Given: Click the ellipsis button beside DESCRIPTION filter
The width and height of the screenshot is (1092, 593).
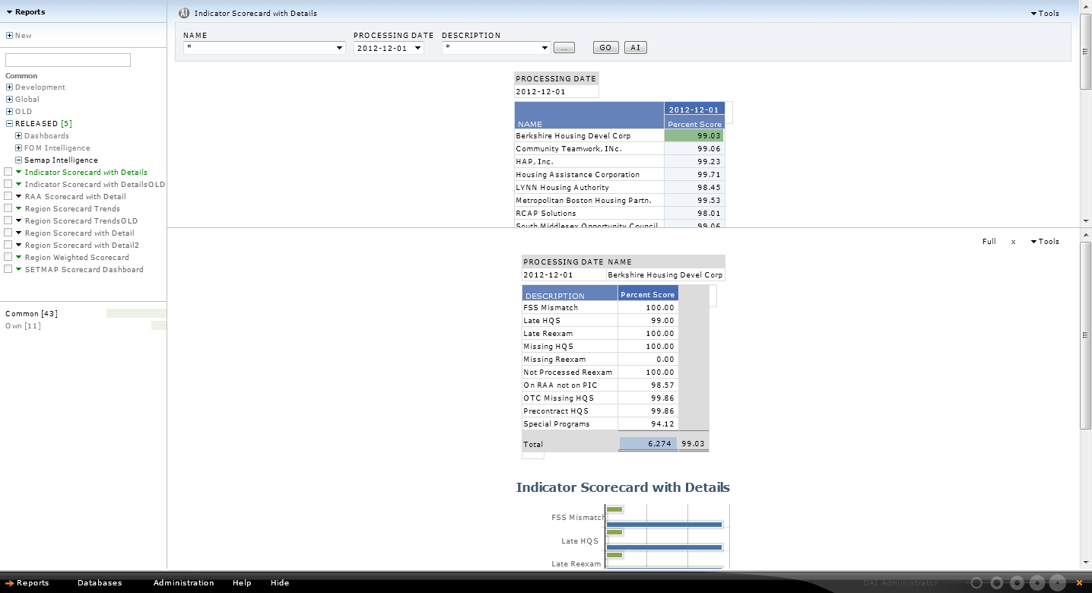Looking at the screenshot, I should click(564, 48).
